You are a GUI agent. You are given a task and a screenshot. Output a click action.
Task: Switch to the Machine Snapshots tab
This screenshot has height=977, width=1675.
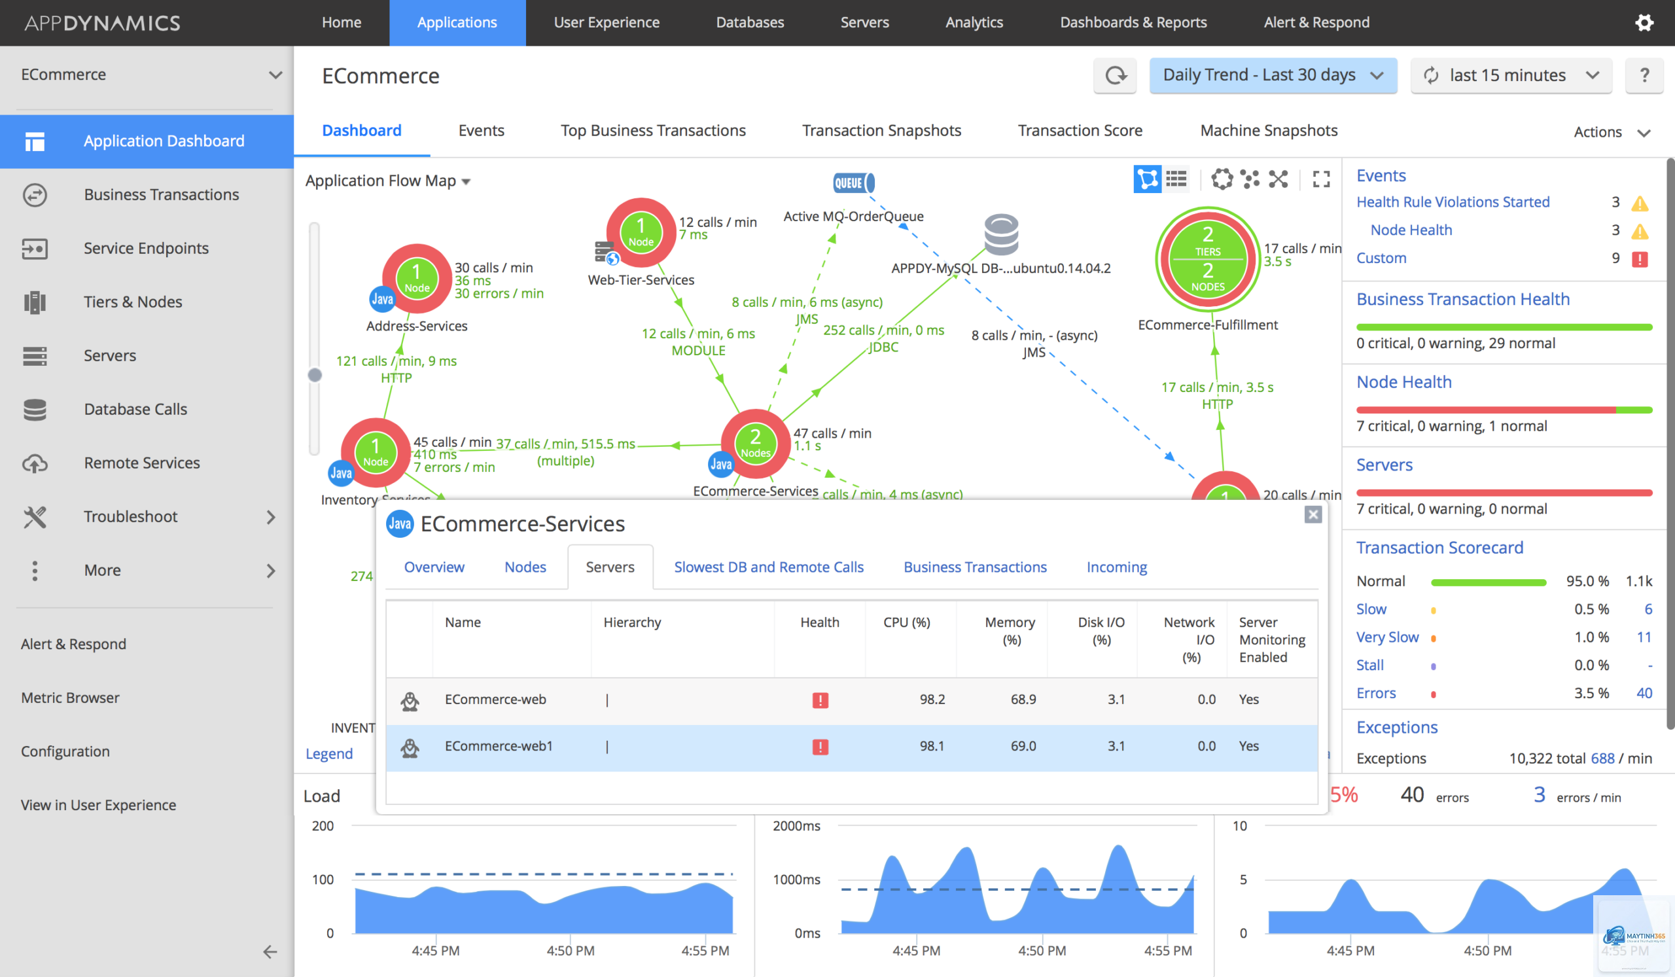tap(1269, 130)
